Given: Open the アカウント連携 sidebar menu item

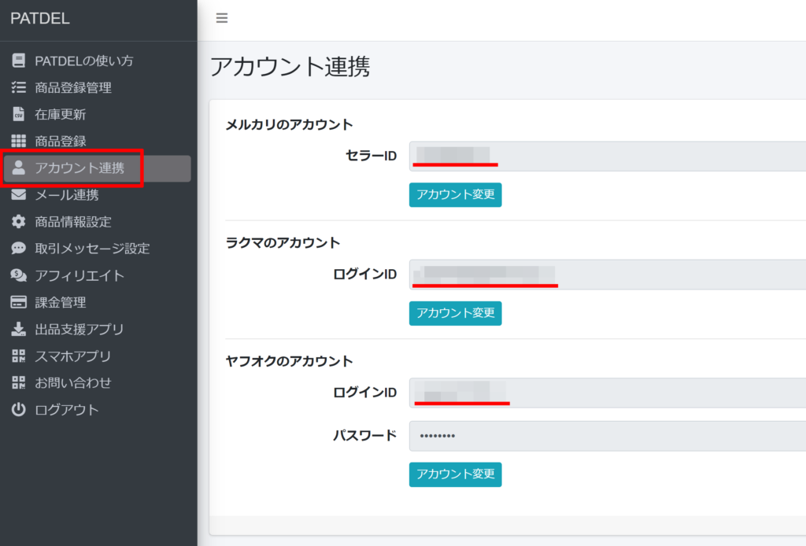Looking at the screenshot, I should pos(79,168).
